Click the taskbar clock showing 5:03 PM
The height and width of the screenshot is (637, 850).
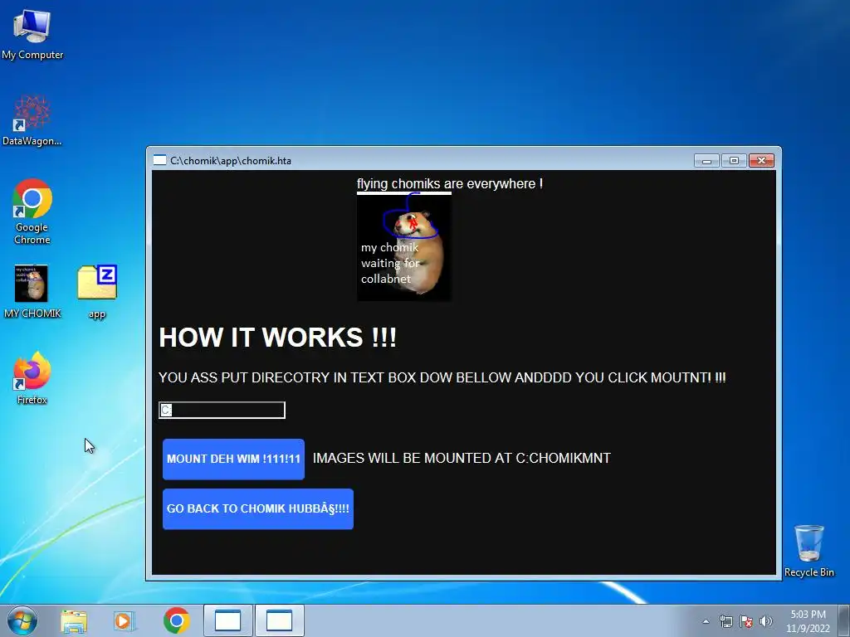(808, 621)
